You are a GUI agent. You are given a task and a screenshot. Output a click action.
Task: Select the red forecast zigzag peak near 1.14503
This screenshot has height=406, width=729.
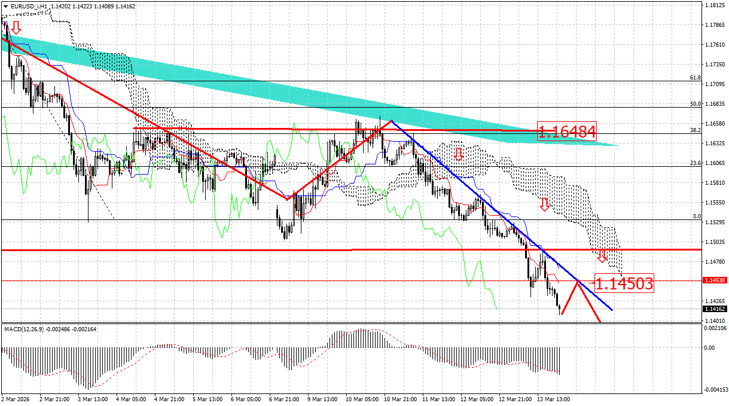pyautogui.click(x=577, y=281)
